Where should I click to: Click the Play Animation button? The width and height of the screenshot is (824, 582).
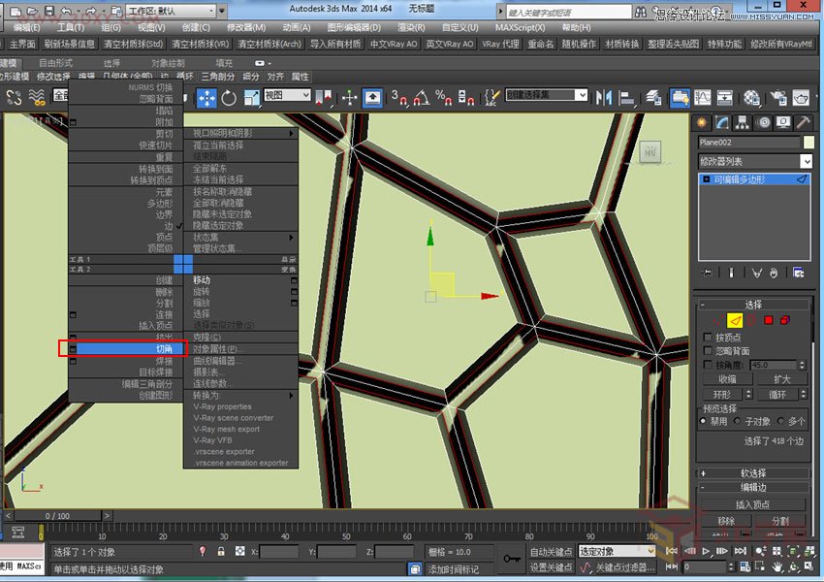[706, 551]
